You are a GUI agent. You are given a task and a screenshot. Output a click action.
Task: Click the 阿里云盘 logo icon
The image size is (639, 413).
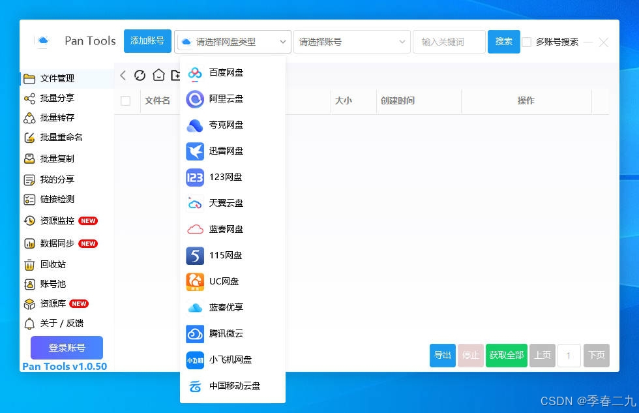click(x=195, y=99)
